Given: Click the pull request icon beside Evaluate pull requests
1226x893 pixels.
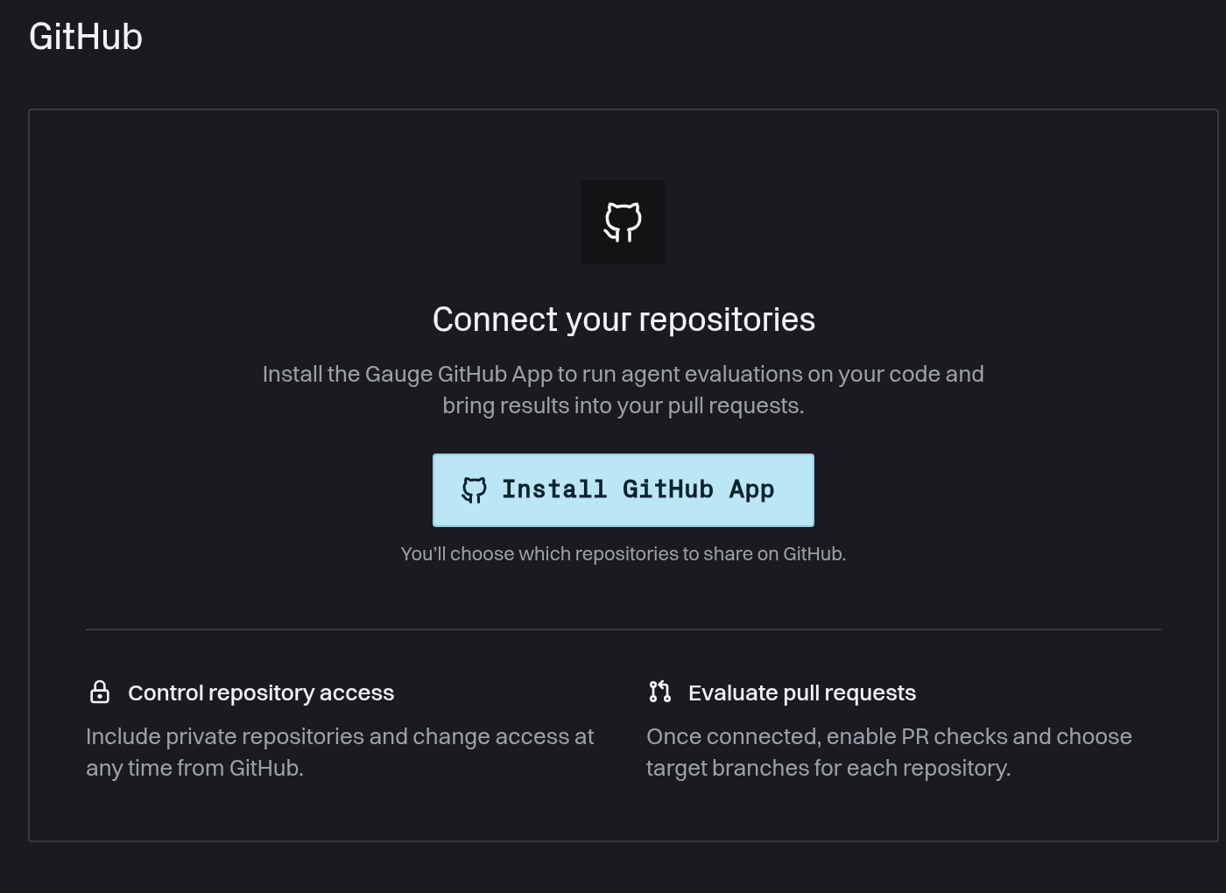Looking at the screenshot, I should [x=660, y=692].
